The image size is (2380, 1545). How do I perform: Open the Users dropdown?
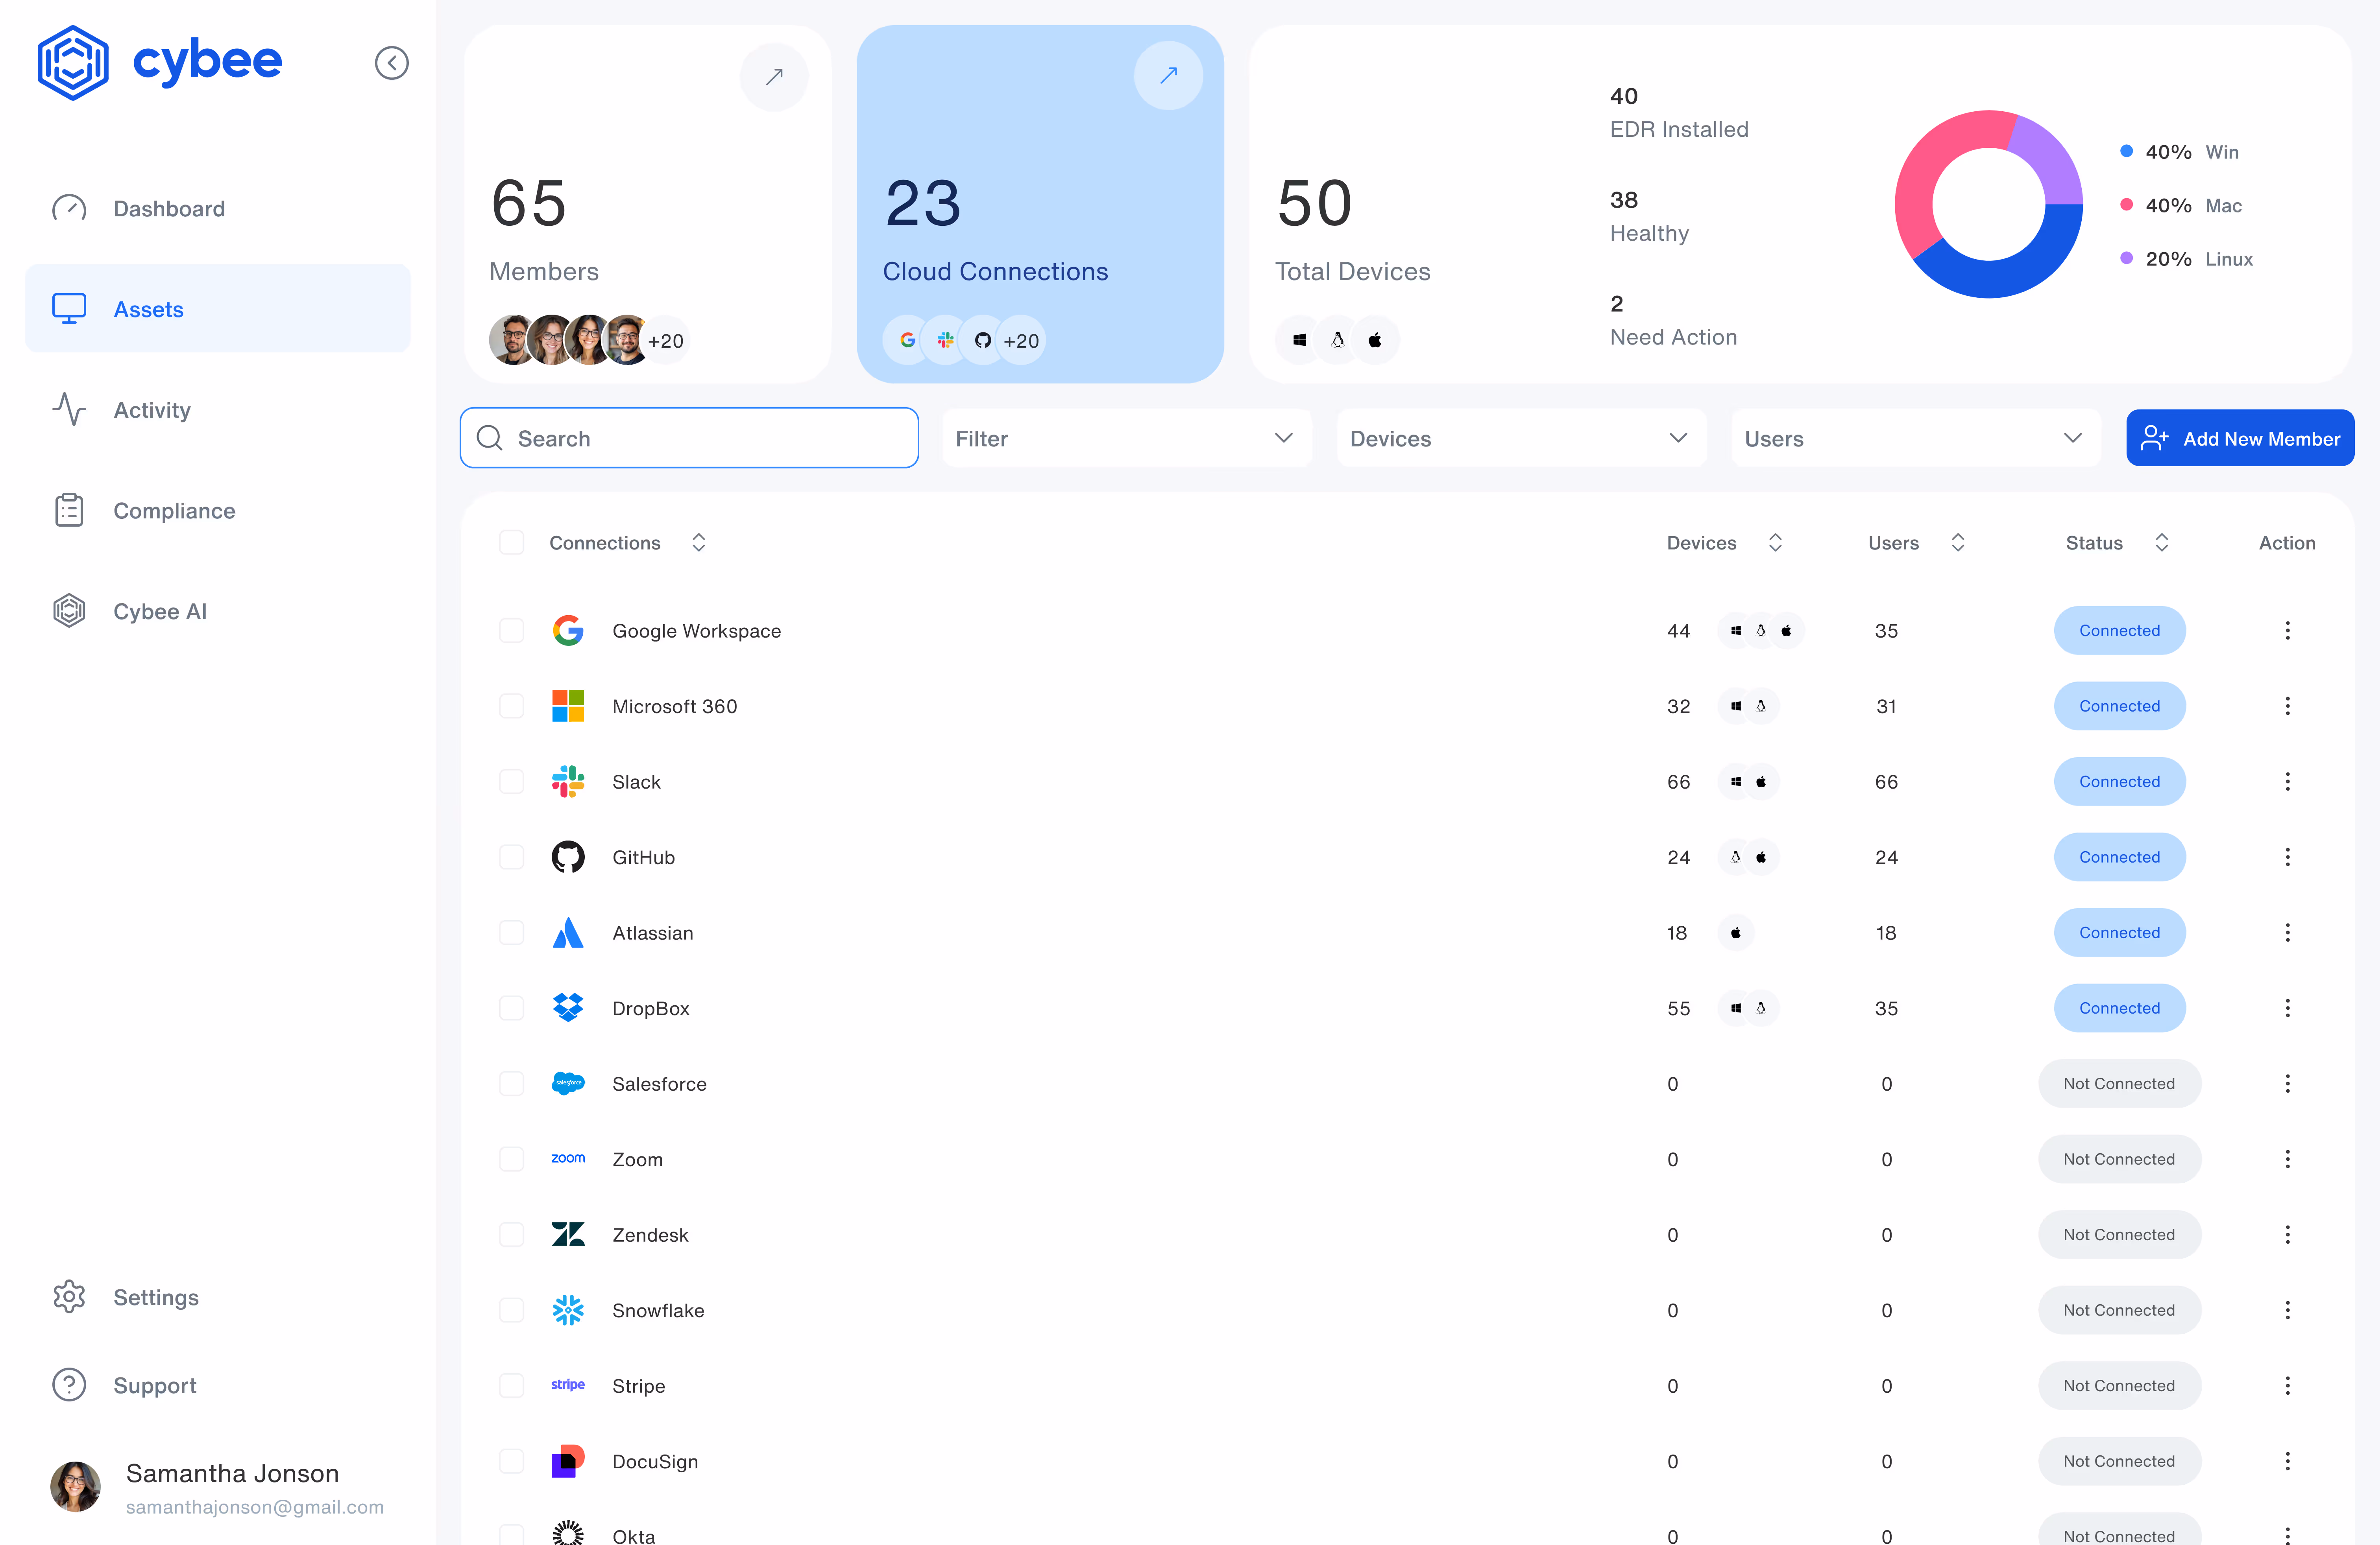[x=1914, y=438]
